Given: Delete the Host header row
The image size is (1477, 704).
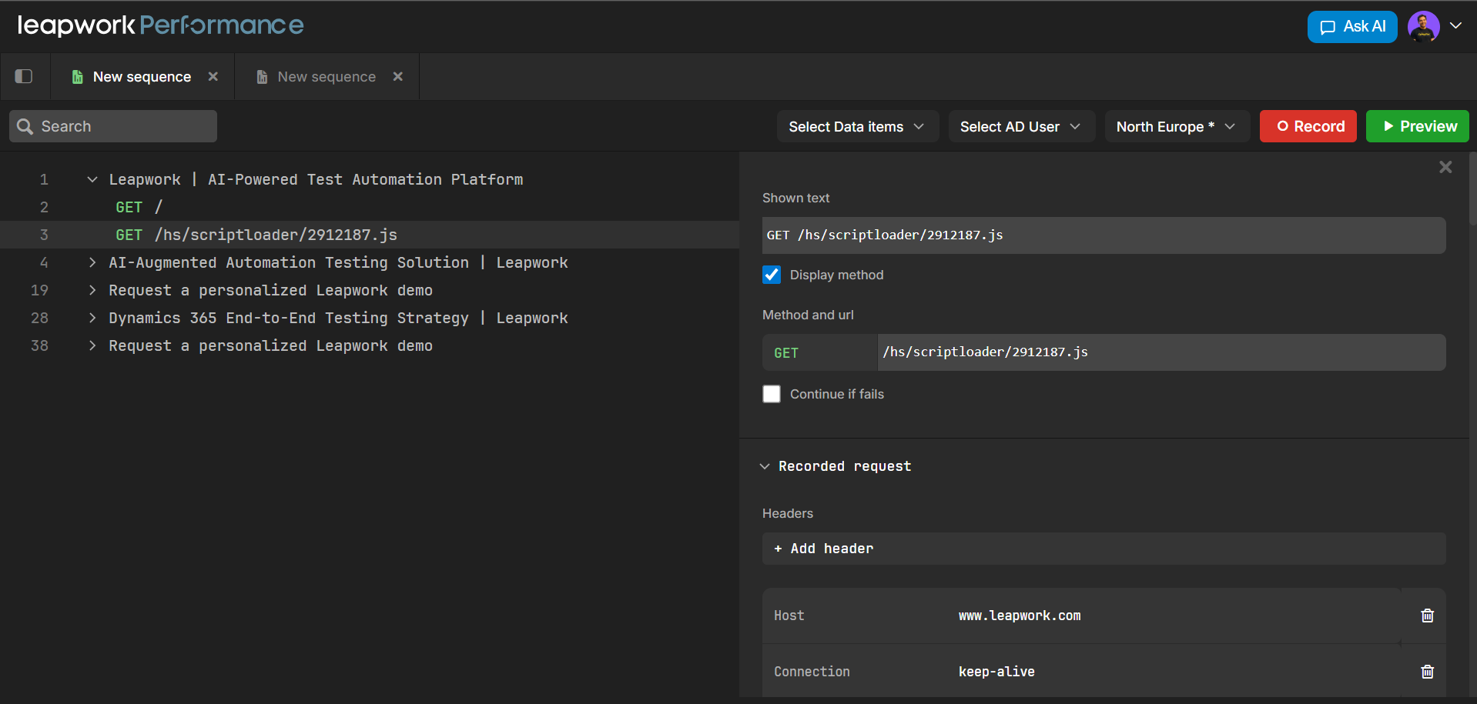Looking at the screenshot, I should [x=1427, y=616].
